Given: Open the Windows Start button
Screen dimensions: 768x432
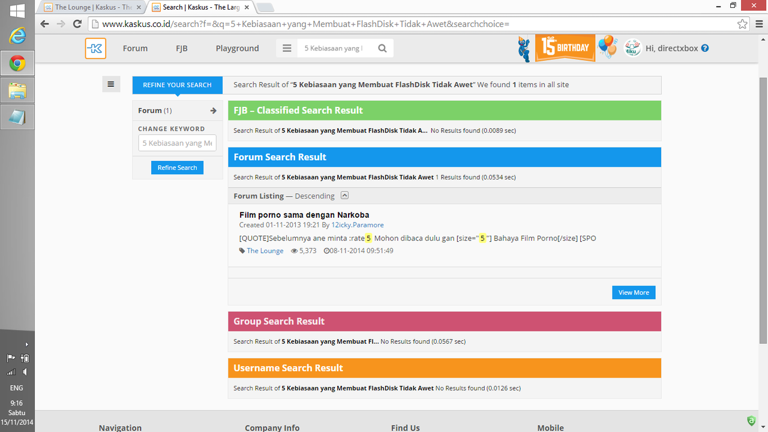Looking at the screenshot, I should click(17, 10).
